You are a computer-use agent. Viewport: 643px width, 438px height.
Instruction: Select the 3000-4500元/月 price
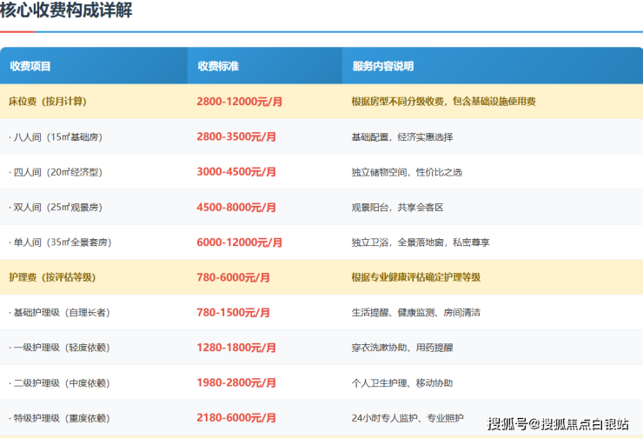coord(236,172)
